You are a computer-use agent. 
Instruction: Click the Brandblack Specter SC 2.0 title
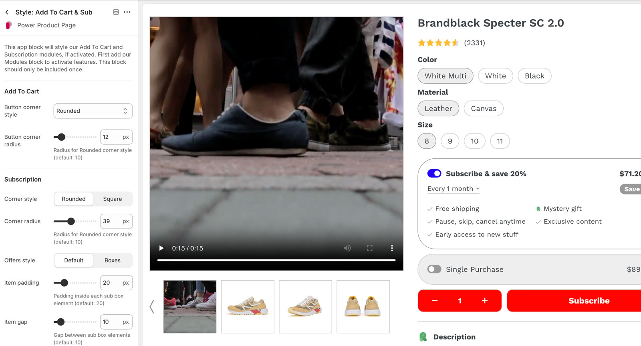491,23
